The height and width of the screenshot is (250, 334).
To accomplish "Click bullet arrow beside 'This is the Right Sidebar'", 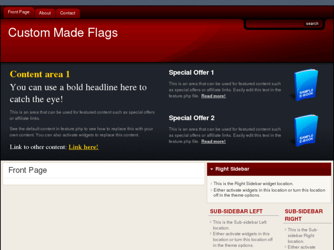I will click(211, 183).
